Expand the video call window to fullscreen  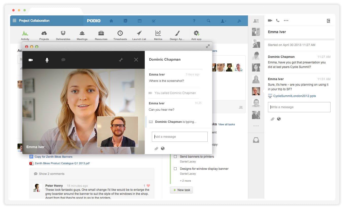click(208, 46)
